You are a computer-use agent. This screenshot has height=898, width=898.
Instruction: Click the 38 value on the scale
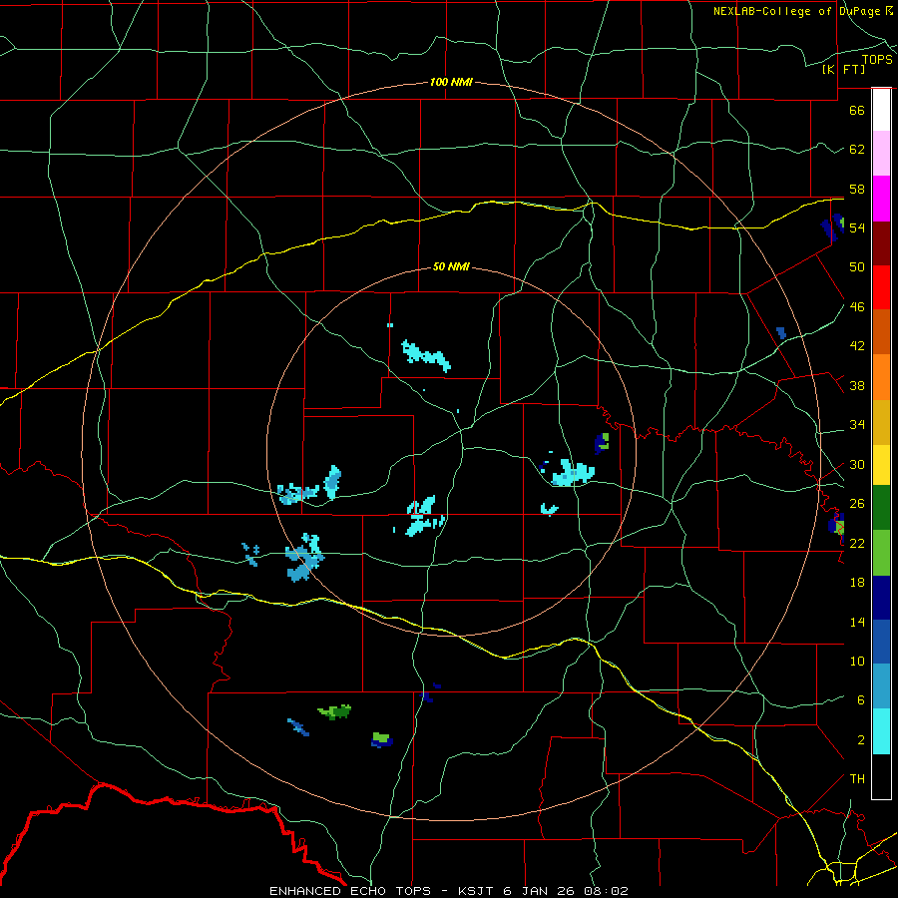[x=857, y=385]
